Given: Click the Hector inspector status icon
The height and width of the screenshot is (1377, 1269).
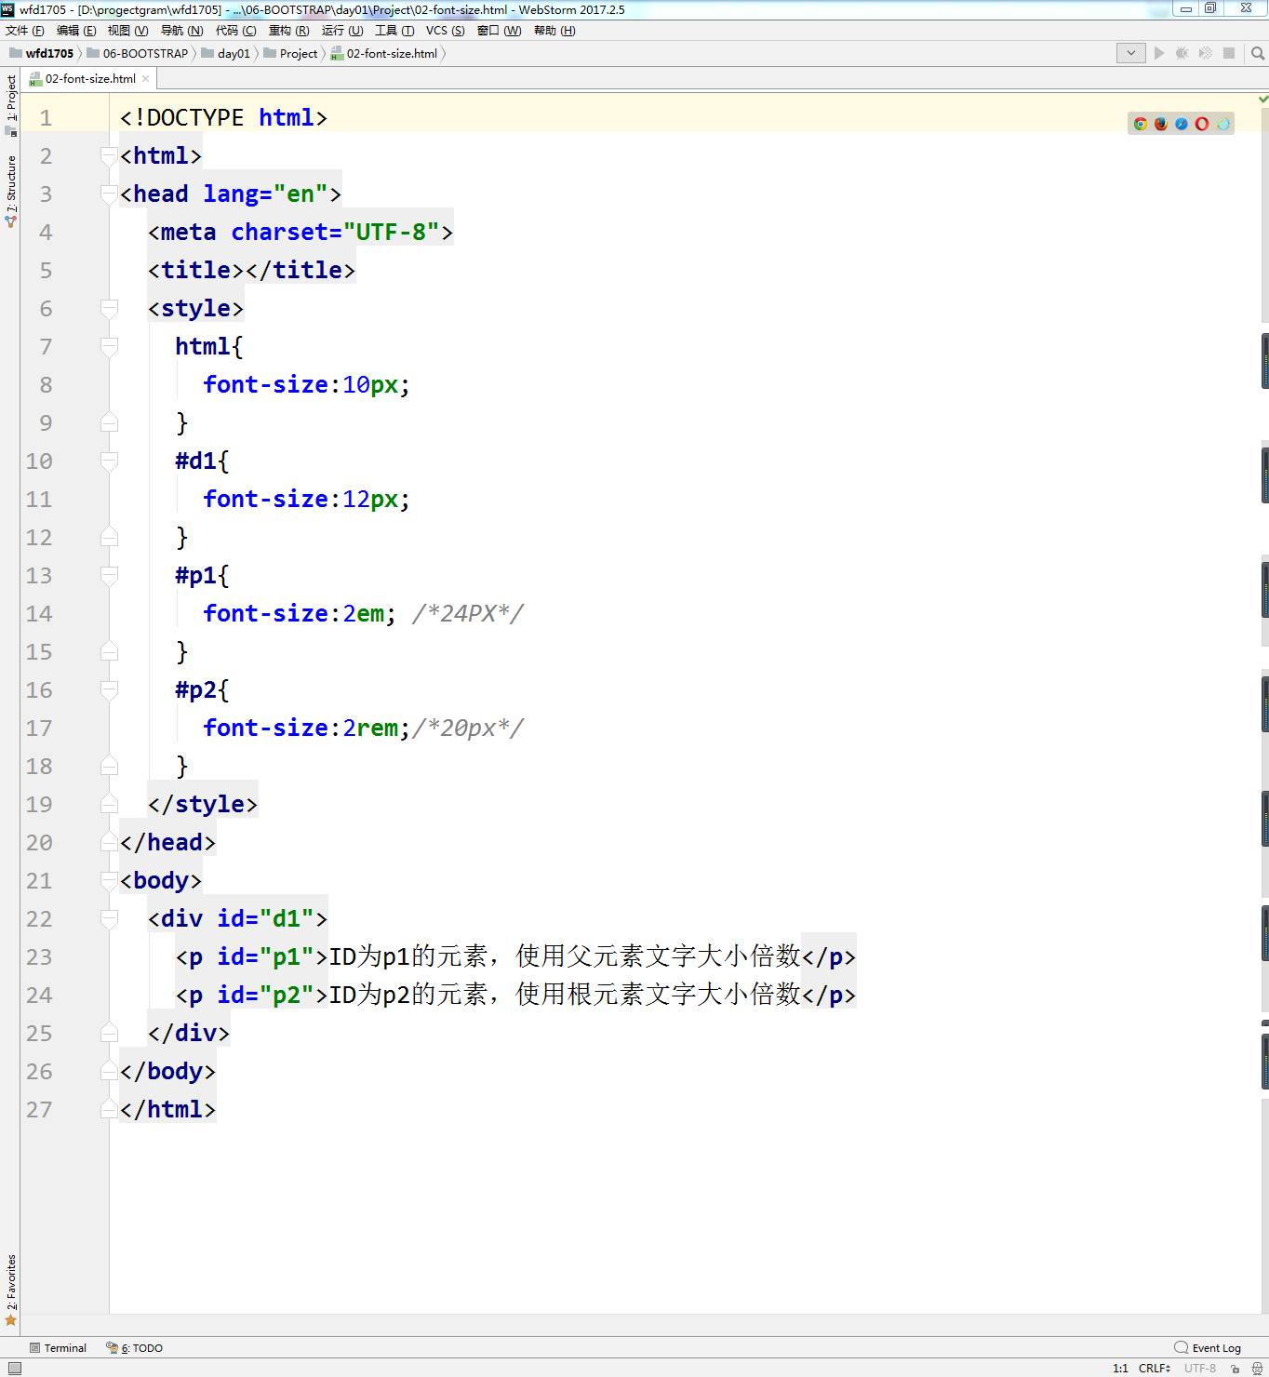Looking at the screenshot, I should pyautogui.click(x=1258, y=1369).
